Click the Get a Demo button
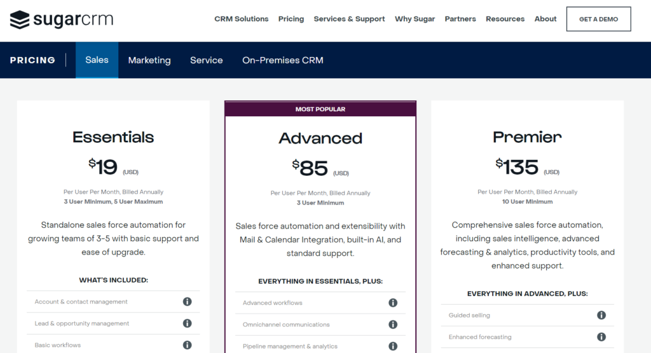 click(x=598, y=19)
